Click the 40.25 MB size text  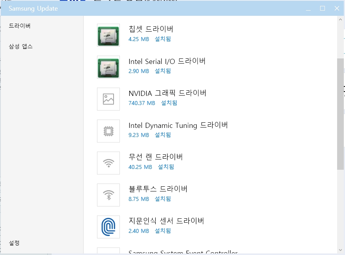pyautogui.click(x=140, y=167)
